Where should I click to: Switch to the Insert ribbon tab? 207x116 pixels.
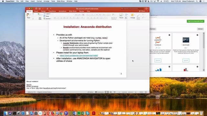coord(36,11)
